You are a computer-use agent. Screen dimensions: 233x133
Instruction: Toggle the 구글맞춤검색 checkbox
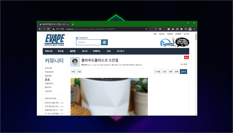tap(77, 38)
